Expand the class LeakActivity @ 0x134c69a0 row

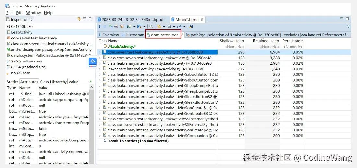pyautogui.click(x=100, y=63)
